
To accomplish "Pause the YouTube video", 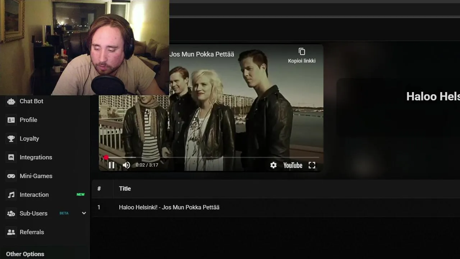I will (111, 165).
